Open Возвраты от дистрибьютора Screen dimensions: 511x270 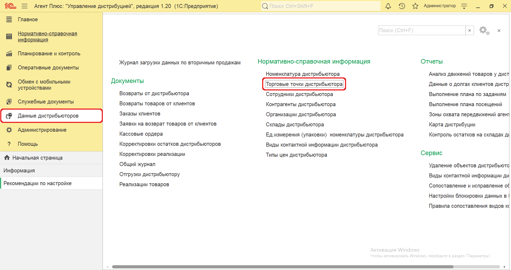154,93
